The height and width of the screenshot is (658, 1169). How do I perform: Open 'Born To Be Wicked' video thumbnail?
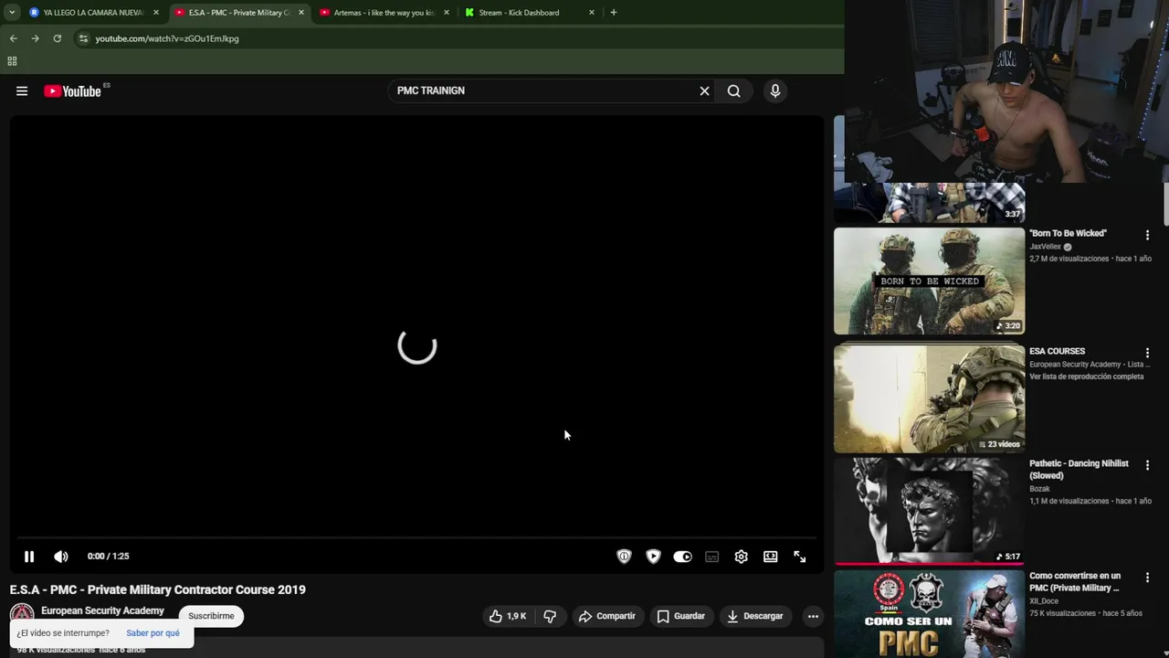tap(929, 281)
